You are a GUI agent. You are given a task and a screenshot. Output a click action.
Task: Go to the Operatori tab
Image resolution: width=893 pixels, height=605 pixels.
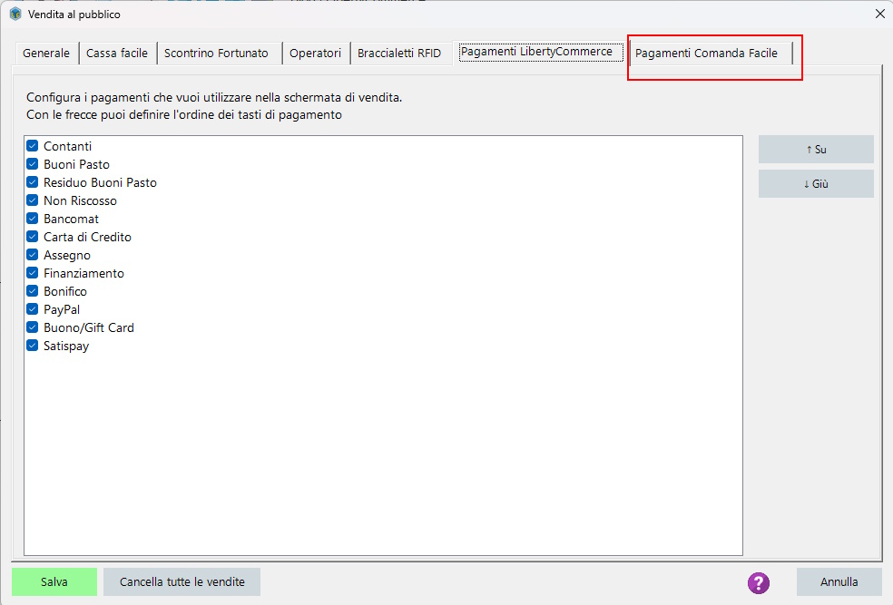click(x=315, y=53)
